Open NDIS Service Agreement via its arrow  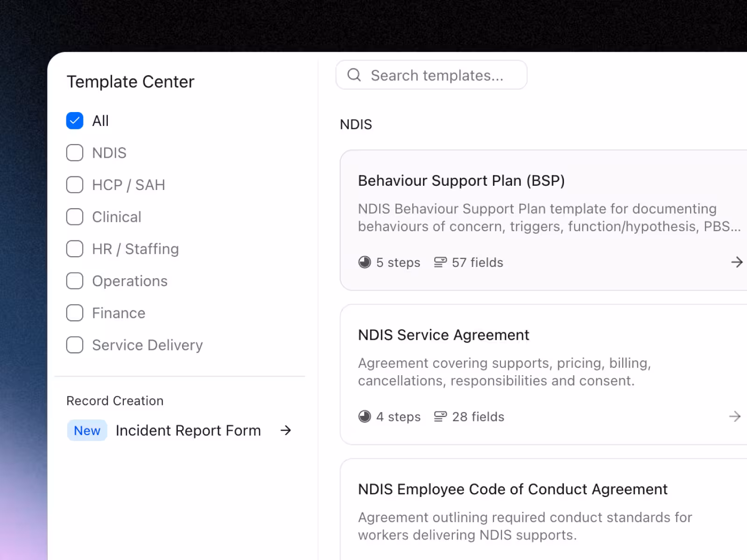[735, 416]
